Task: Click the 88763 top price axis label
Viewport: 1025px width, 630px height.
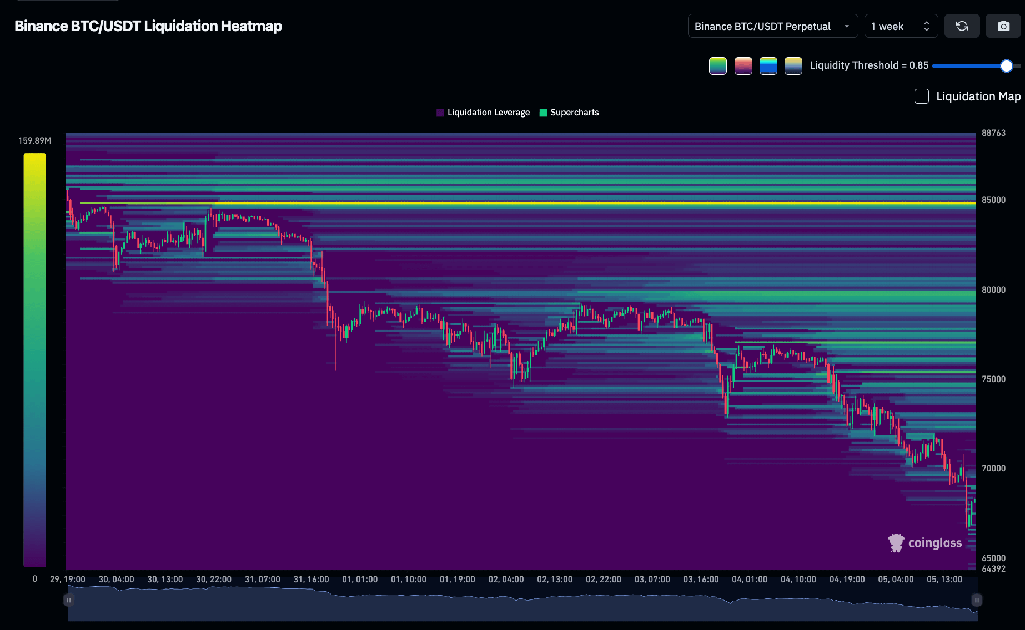Action: [993, 133]
